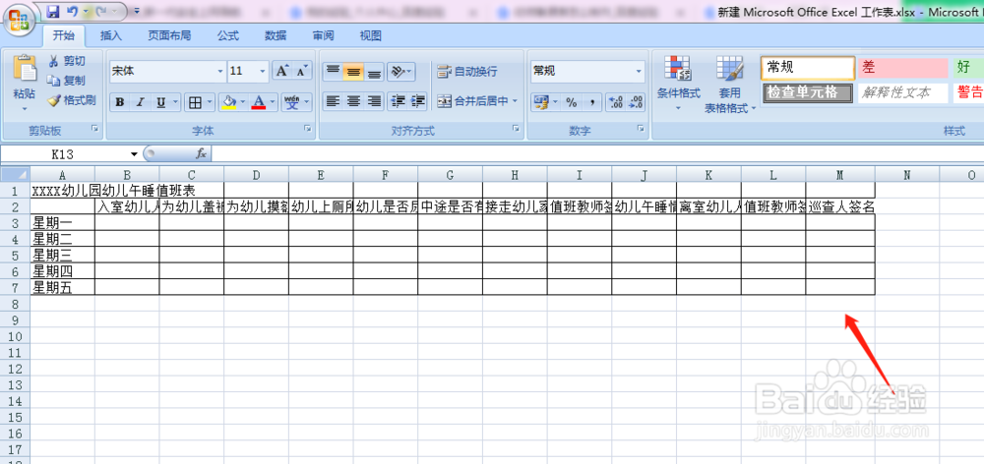Apply the 检查单元格 cell style
This screenshot has width=984, height=464.
[x=808, y=92]
